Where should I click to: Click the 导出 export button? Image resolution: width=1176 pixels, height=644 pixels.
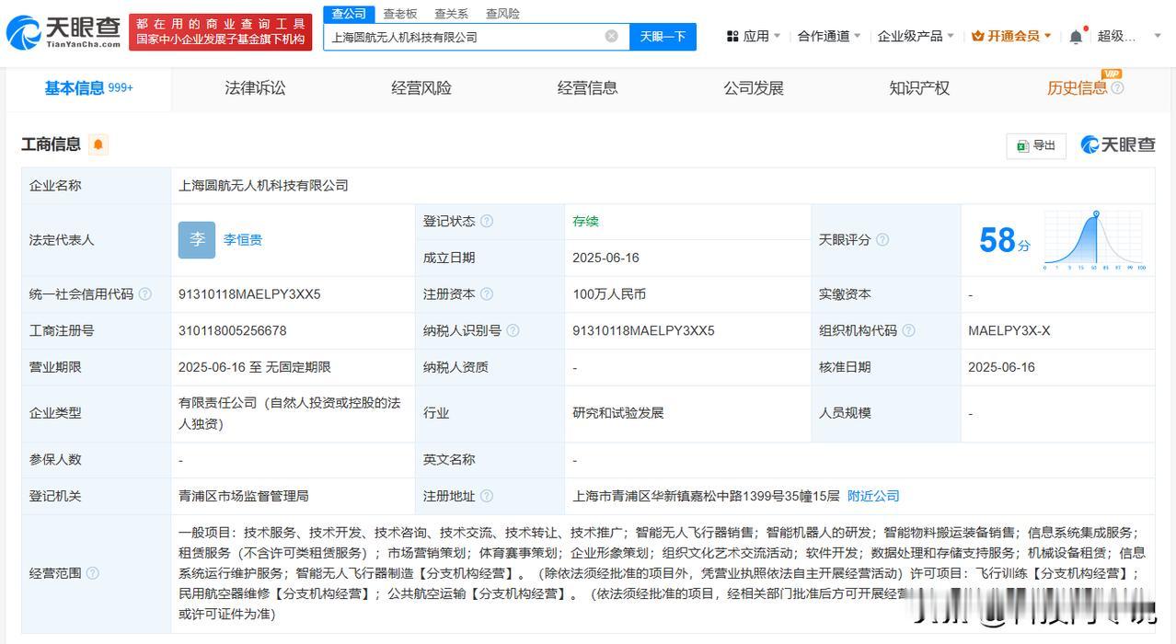click(1036, 145)
